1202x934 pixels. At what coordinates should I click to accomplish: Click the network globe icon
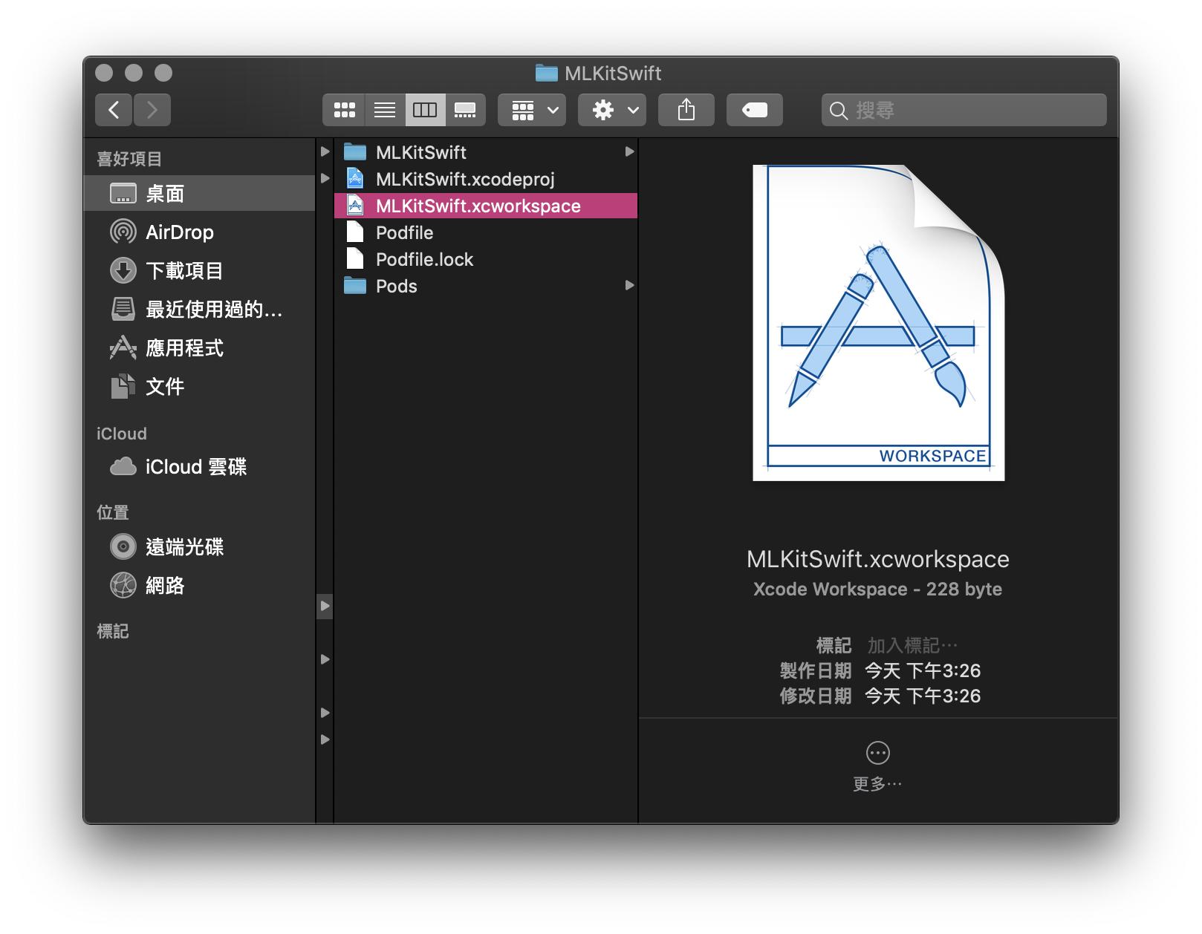pyautogui.click(x=123, y=585)
